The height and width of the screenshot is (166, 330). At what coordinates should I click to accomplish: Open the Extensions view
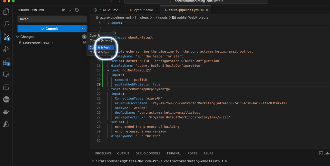[x=6, y=62]
